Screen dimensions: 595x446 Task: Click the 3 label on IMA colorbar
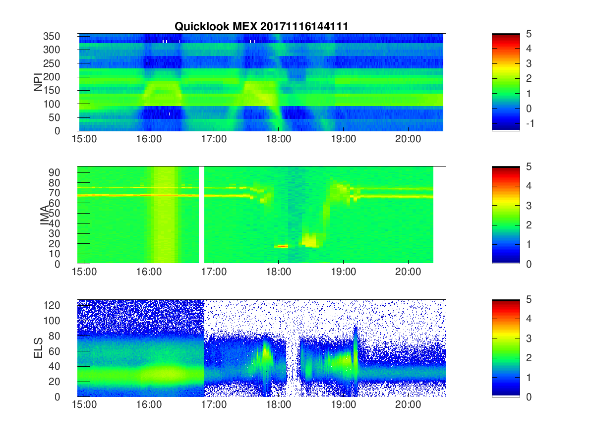528,206
